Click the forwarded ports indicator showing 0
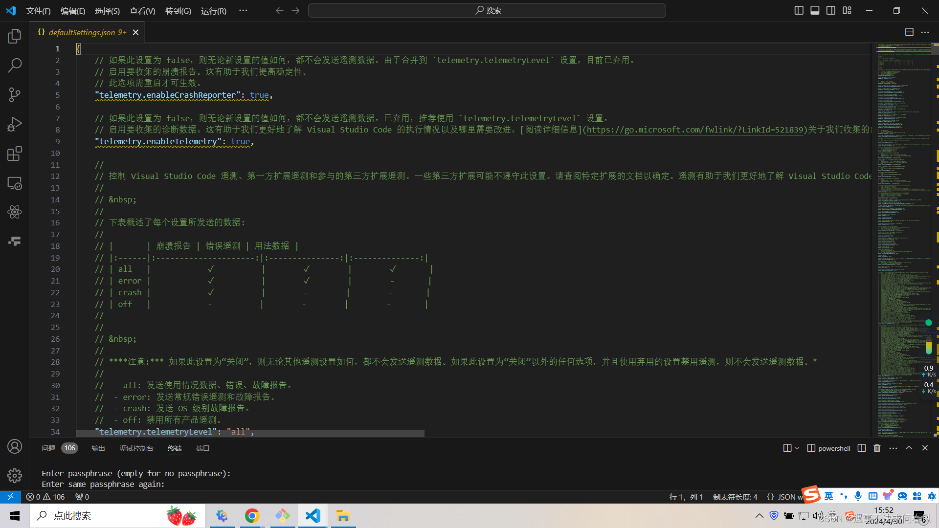This screenshot has height=528, width=939. (82, 497)
